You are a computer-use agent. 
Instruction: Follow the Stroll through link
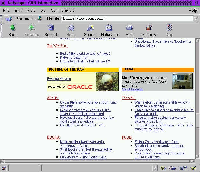click(x=132, y=89)
